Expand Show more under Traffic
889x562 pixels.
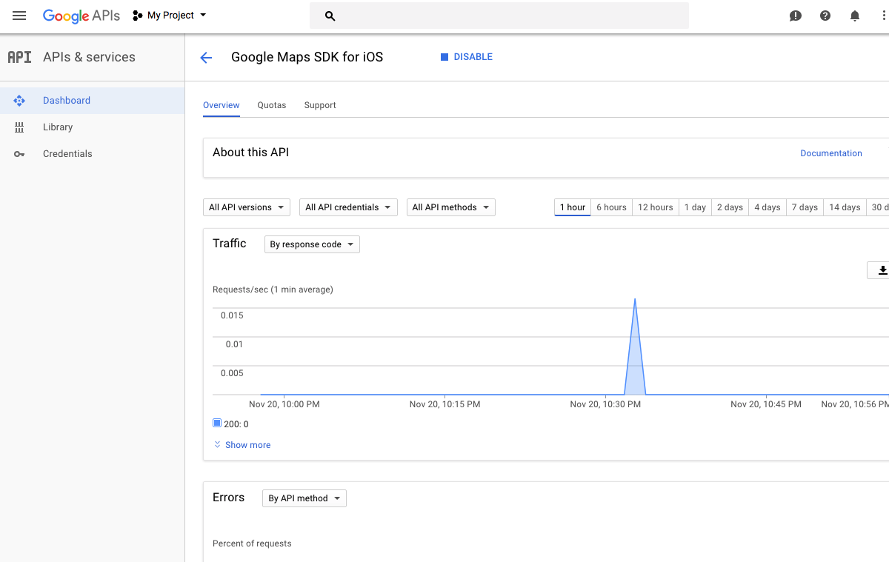pos(242,445)
